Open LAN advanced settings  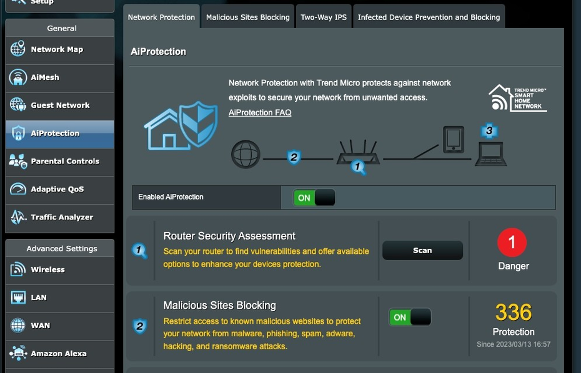[59, 299]
